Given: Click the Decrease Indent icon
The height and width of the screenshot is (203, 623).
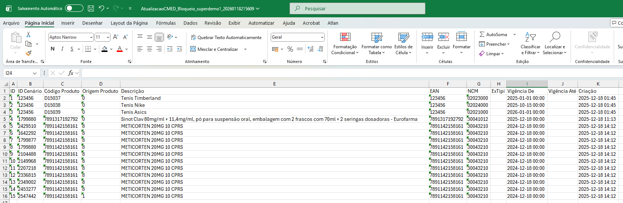Looking at the screenshot, I should click(170, 49).
